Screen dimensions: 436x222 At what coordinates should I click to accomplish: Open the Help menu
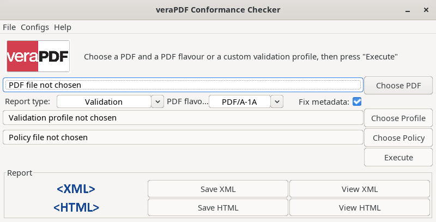[x=63, y=27]
